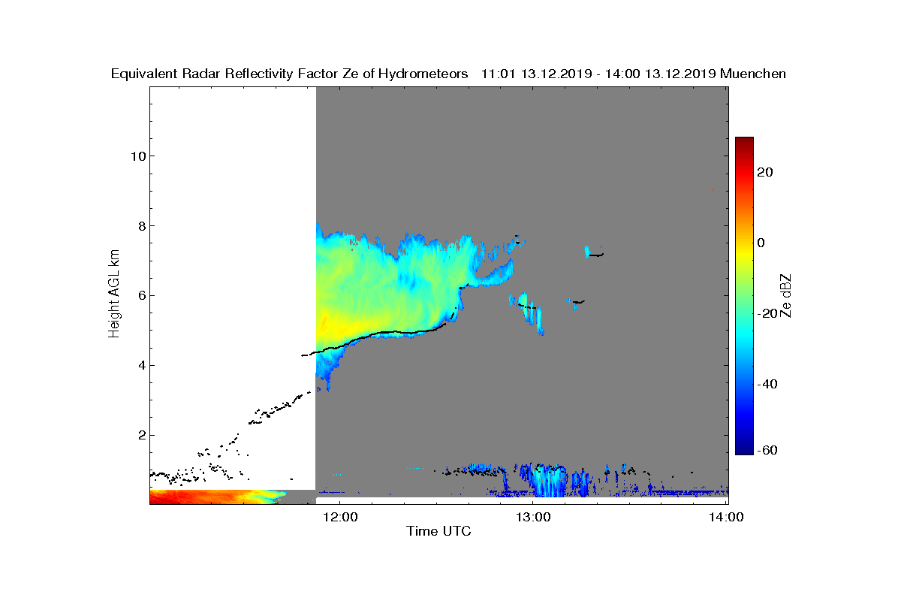Screen dimensions: 901x601
Task: Click the colorbar value '0'
Action: 761,243
